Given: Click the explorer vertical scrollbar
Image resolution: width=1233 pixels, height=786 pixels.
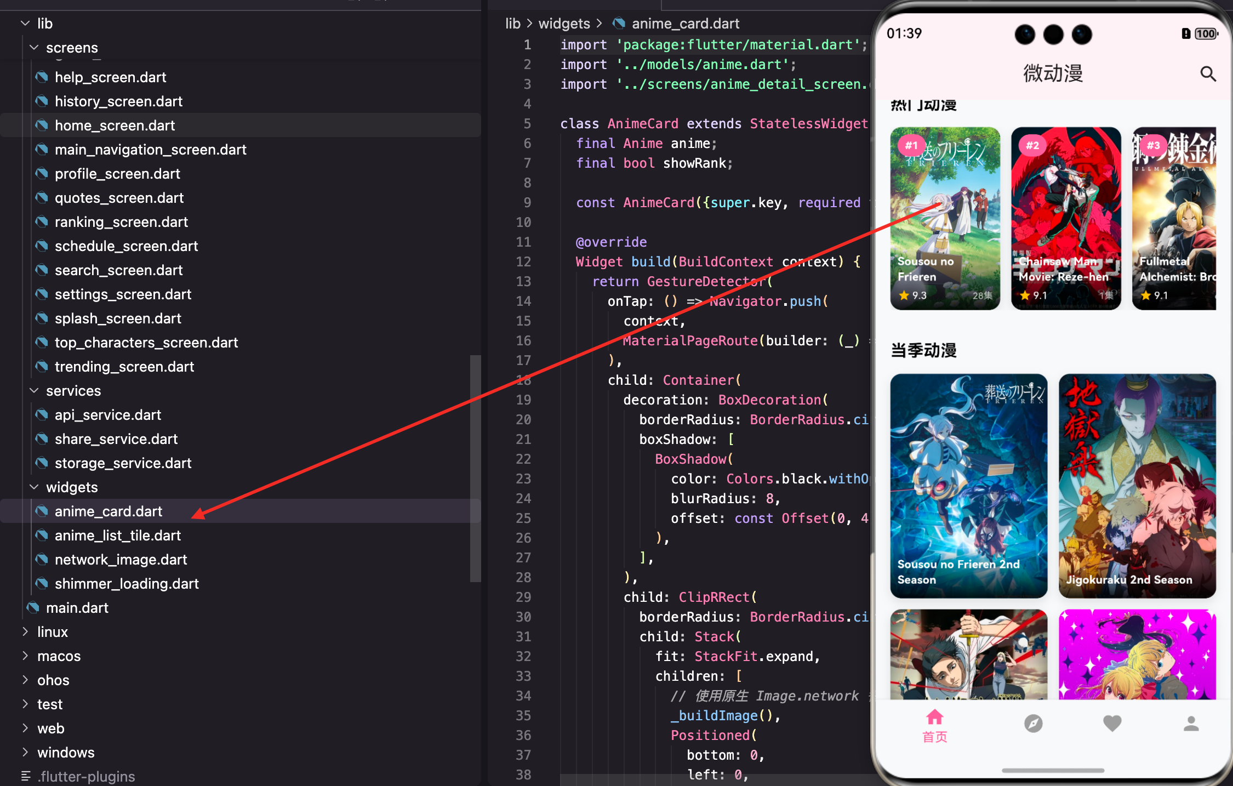Looking at the screenshot, I should tap(475, 469).
